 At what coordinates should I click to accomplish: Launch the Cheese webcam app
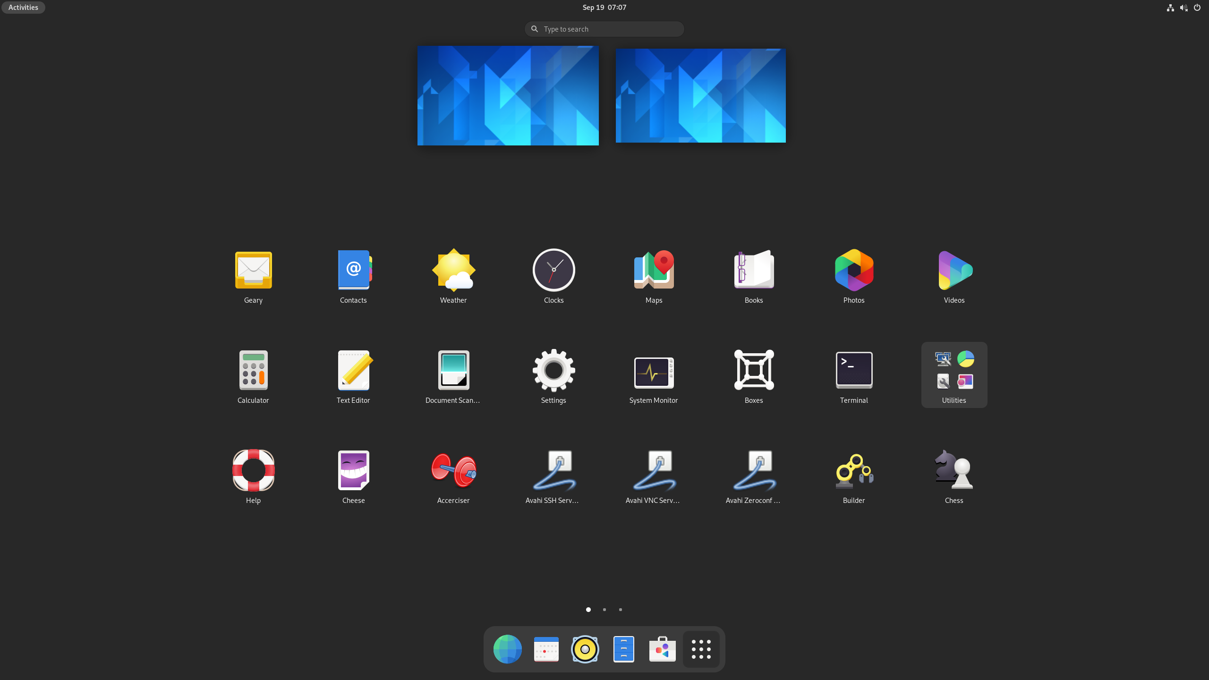(x=353, y=476)
